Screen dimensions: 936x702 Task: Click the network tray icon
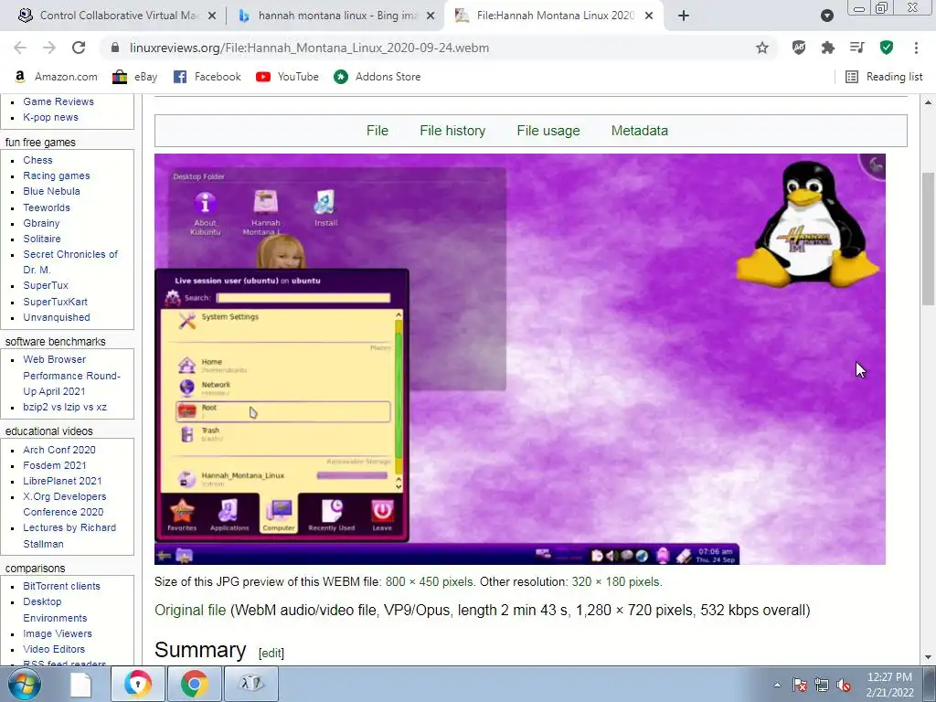click(x=822, y=685)
